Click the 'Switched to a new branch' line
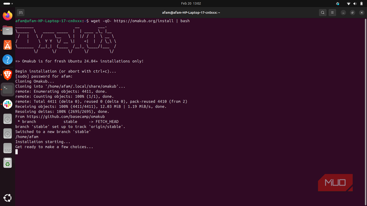 tap(53, 131)
